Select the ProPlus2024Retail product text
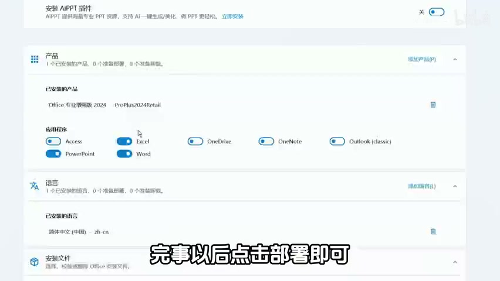This screenshot has height=281, width=500. [138, 105]
